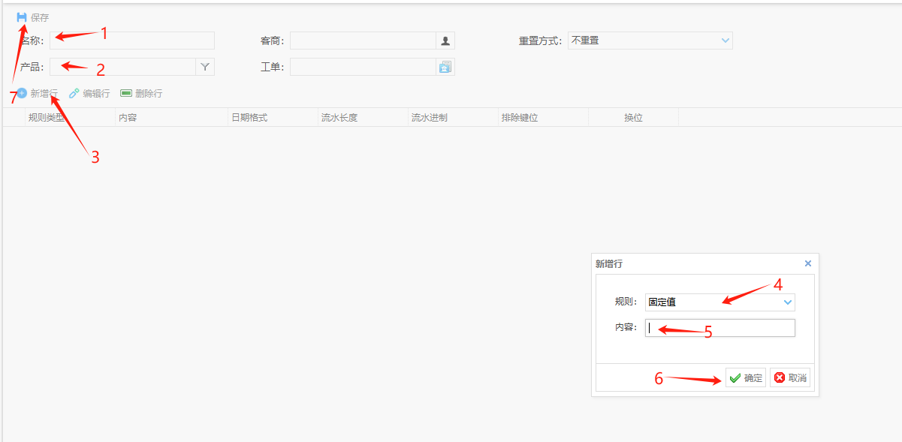Close the 新增行 dialog with X
The image size is (902, 442).
[808, 263]
